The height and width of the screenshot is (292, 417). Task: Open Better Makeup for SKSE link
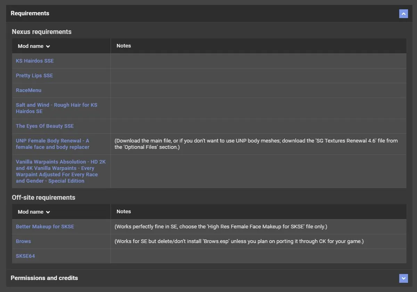pos(45,227)
